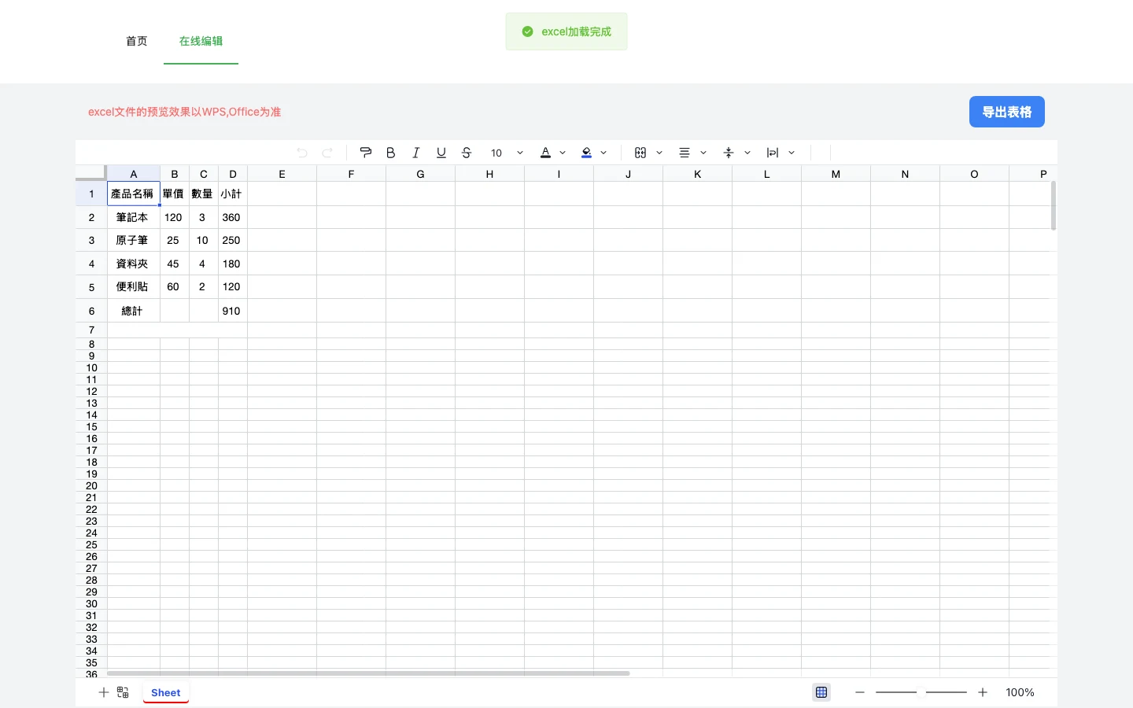The image size is (1133, 708).
Task: Expand the text wrap dropdown arrow
Action: click(x=792, y=153)
